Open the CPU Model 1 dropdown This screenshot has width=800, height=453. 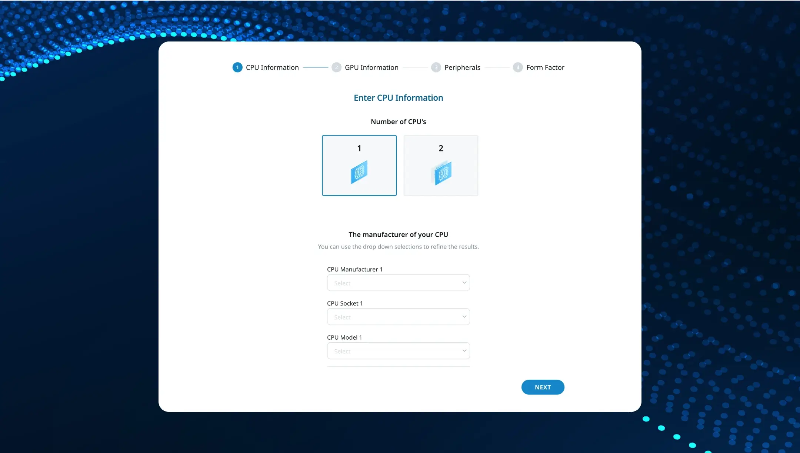(x=398, y=351)
